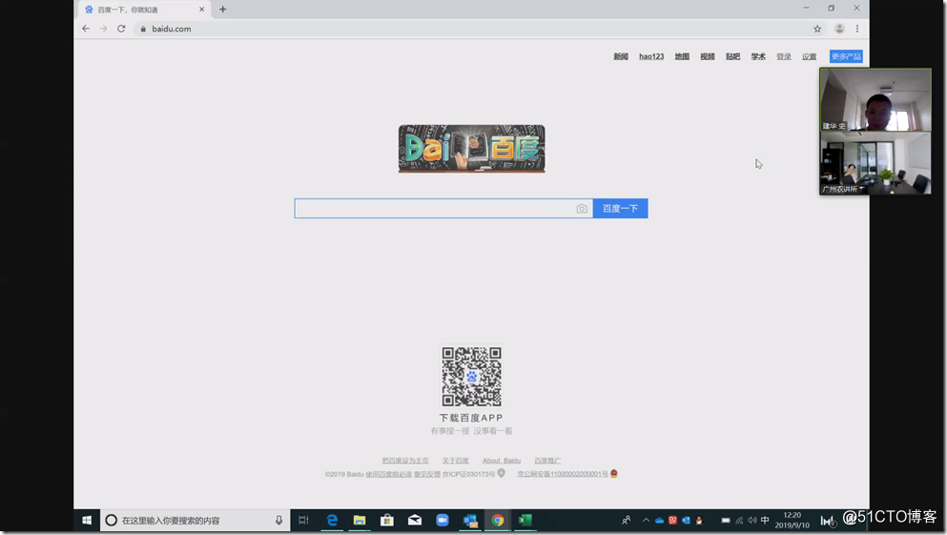The width and height of the screenshot is (947, 535).
Task: Select the 广州农讲所 video thumbnail
Action: (875, 163)
